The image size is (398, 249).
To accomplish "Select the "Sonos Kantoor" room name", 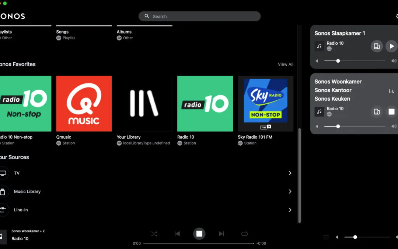I will (x=333, y=90).
